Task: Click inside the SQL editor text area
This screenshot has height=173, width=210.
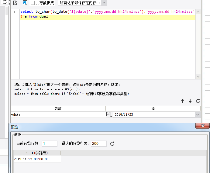Action: tap(107, 44)
